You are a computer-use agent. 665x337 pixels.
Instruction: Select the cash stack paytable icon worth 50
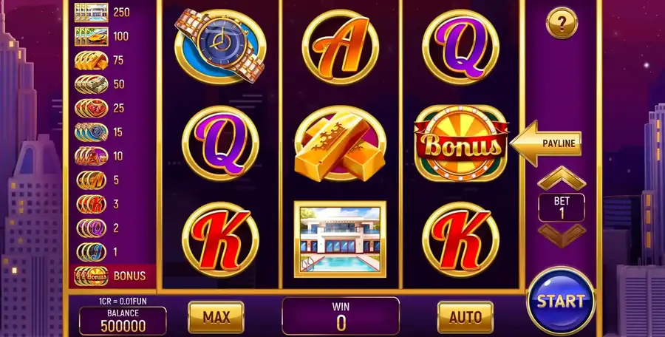click(92, 84)
